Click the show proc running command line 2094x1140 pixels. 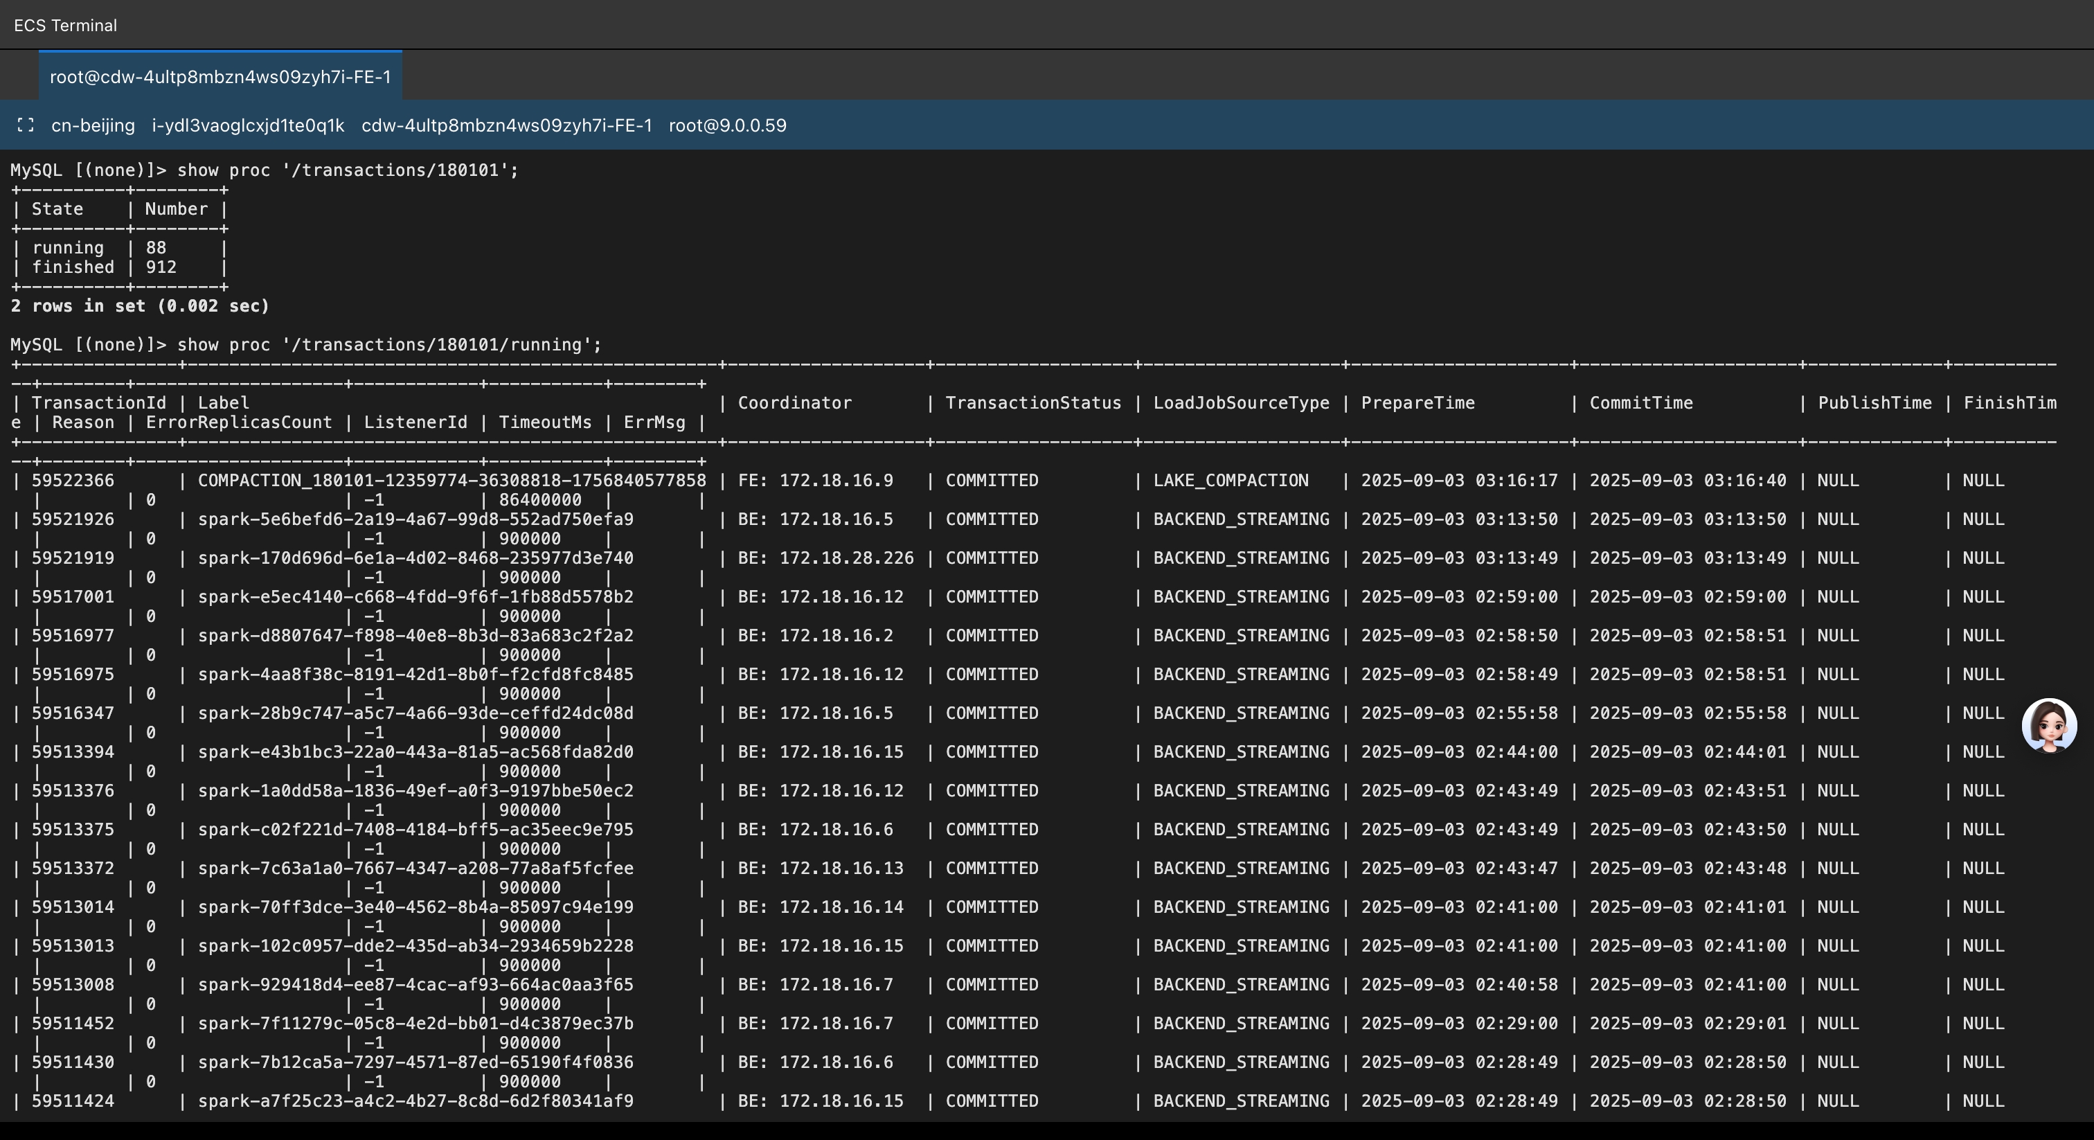point(389,345)
